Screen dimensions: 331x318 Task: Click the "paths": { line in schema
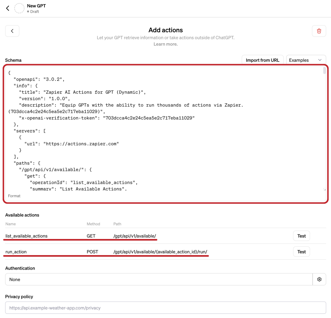click(x=27, y=163)
